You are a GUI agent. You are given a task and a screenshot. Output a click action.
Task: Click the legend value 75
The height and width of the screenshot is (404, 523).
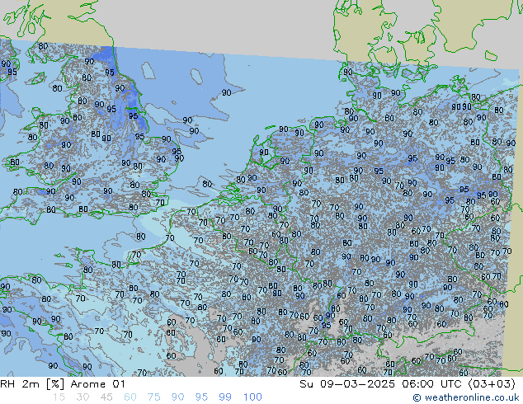pyautogui.click(x=153, y=397)
